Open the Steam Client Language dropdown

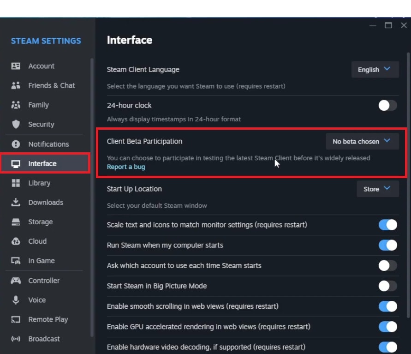pos(375,69)
